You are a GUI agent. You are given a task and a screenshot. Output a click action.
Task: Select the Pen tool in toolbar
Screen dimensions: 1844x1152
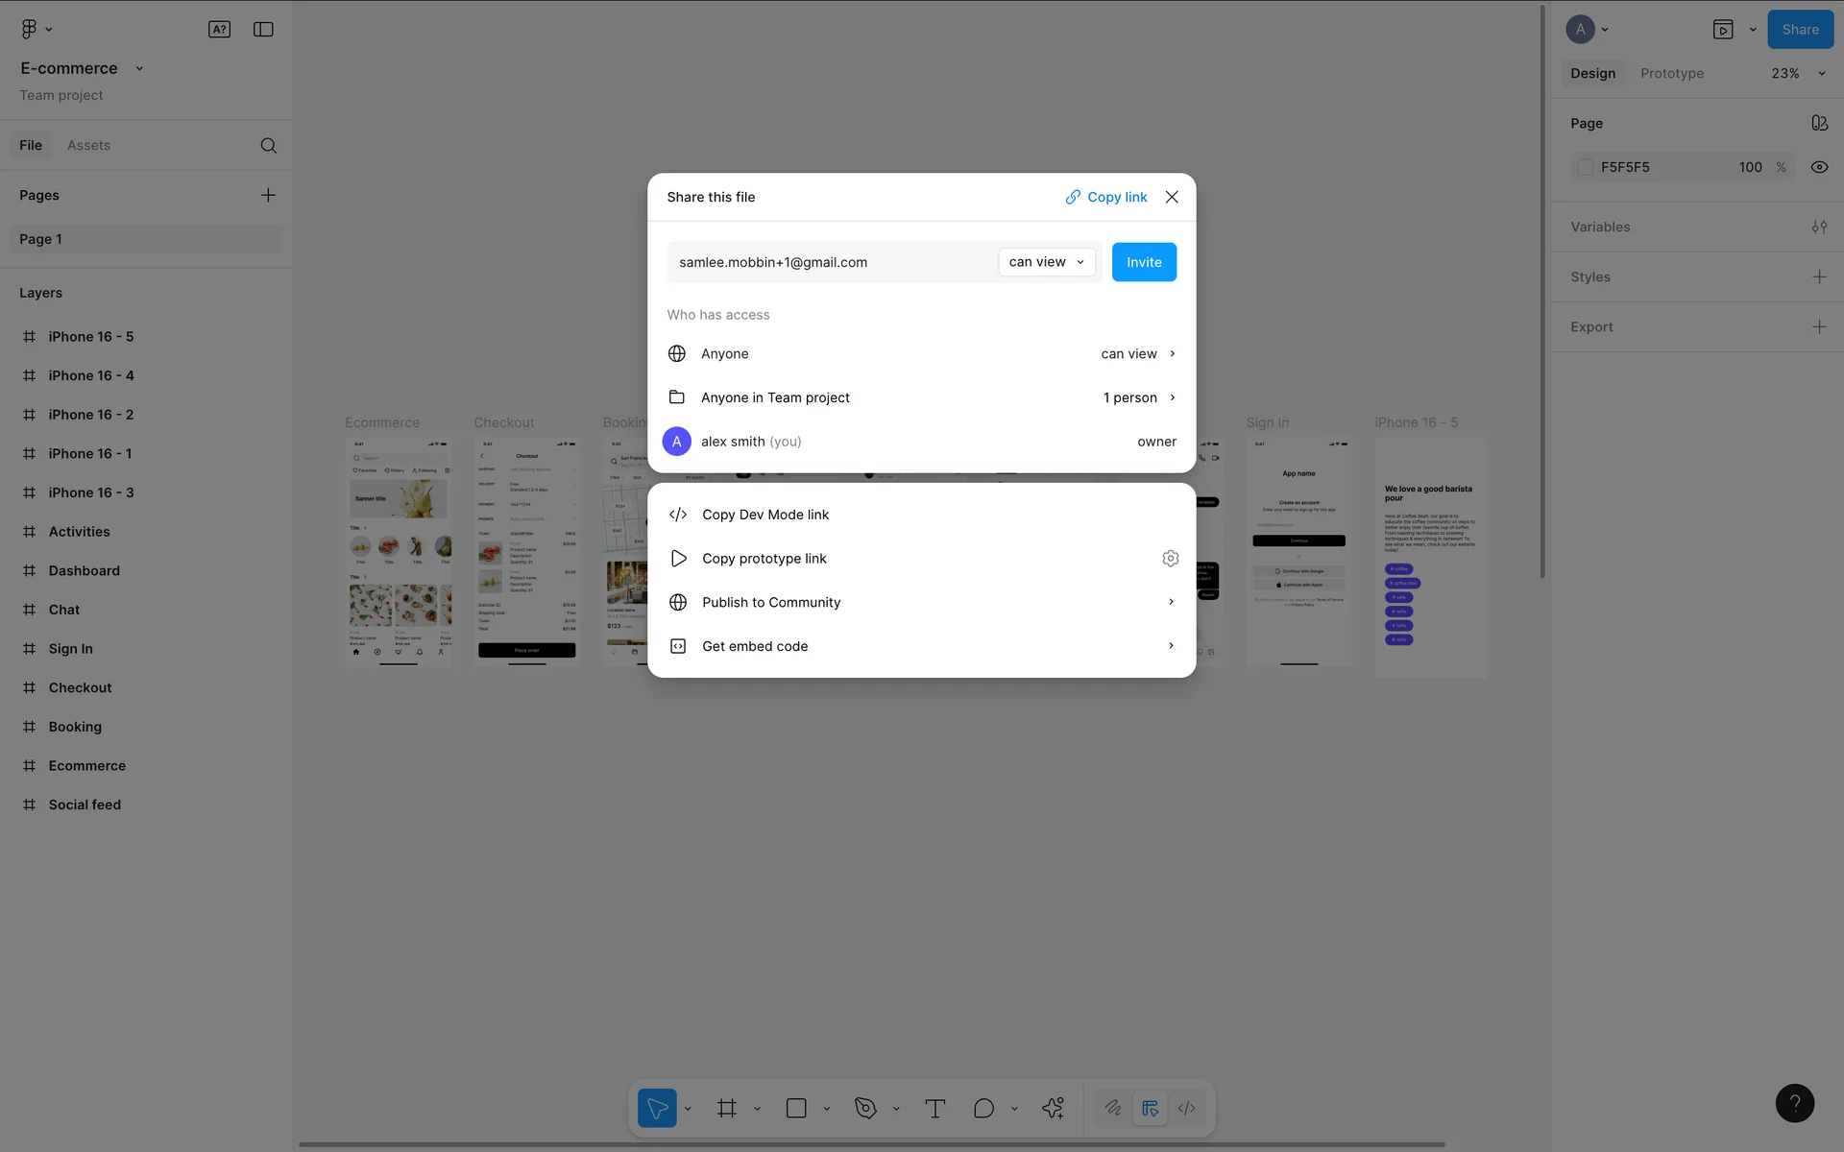865,1108
